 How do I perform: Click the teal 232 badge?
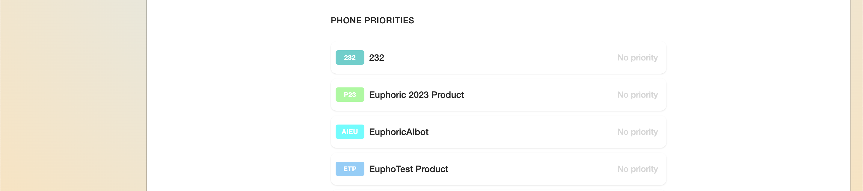pyautogui.click(x=350, y=57)
